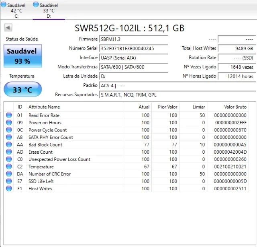
Task: Click the status orb for Host Writes
Action: click(9, 188)
